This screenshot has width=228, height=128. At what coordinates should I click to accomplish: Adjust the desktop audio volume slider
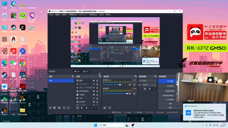click(x=115, y=94)
